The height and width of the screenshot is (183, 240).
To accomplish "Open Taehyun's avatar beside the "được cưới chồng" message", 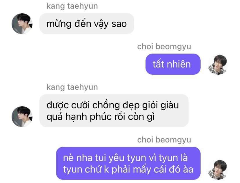I will point(22,116).
